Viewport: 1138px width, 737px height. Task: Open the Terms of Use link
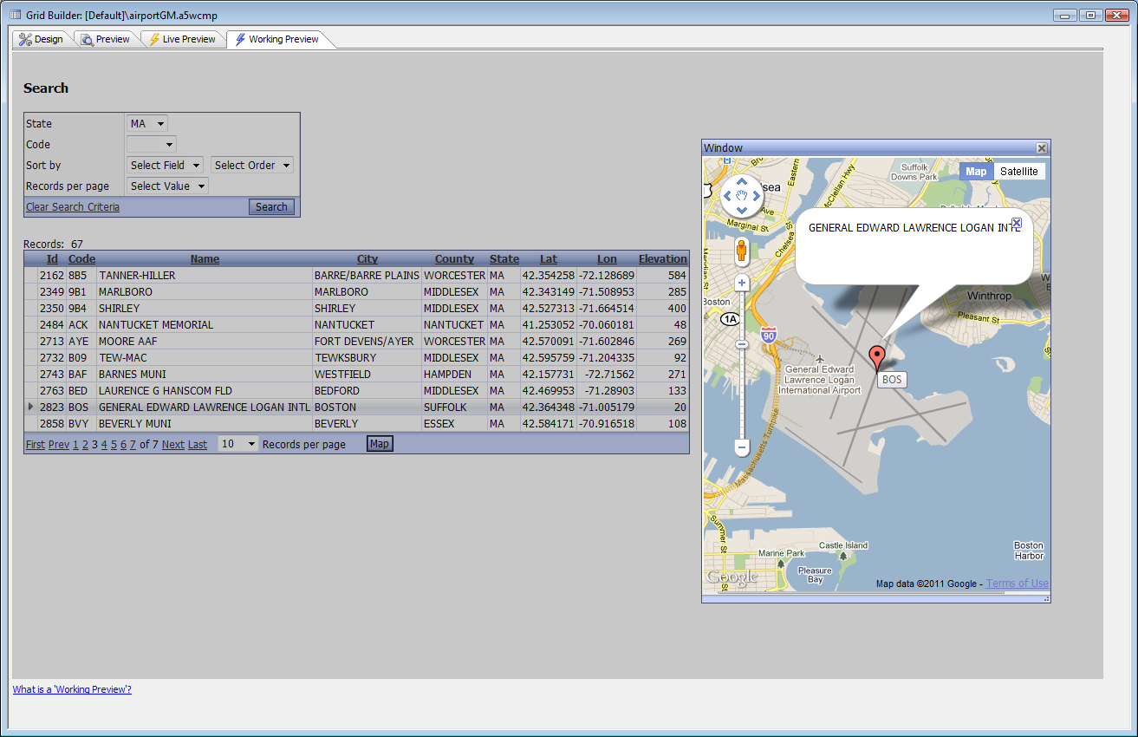point(1018,584)
